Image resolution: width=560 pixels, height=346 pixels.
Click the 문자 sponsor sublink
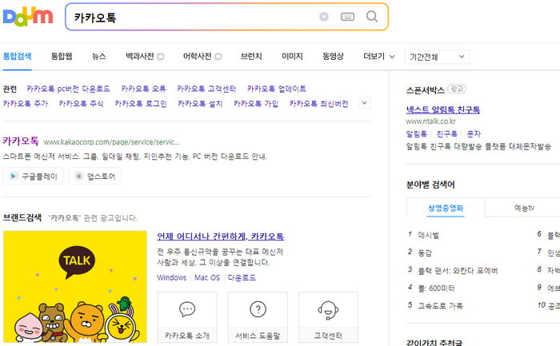coord(474,133)
